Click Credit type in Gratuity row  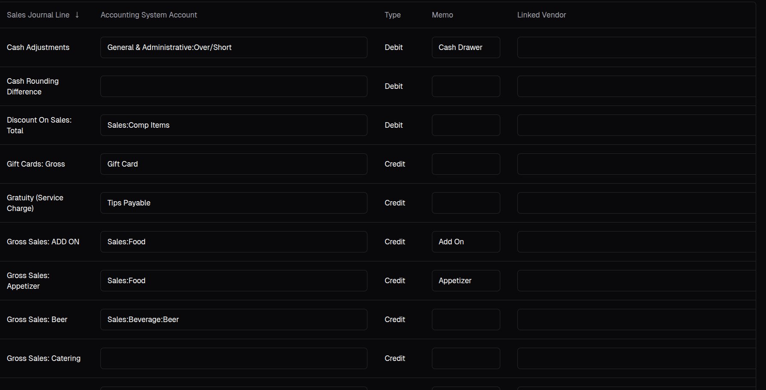395,203
